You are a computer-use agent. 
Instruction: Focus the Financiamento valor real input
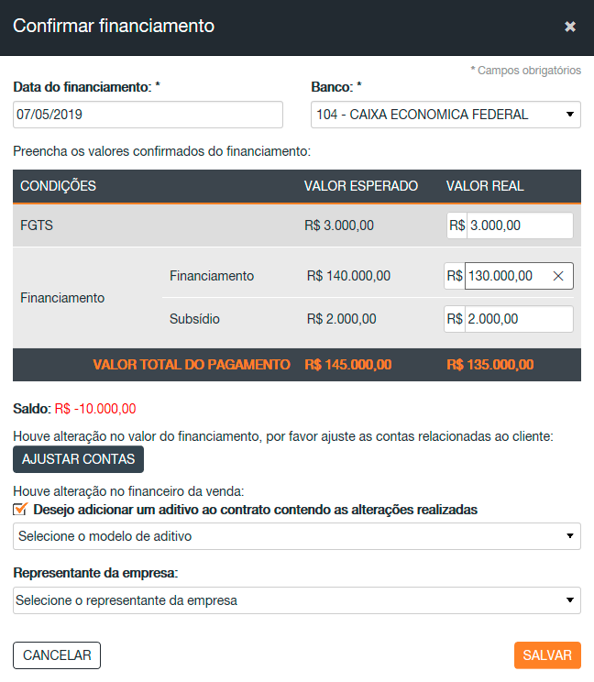[508, 276]
